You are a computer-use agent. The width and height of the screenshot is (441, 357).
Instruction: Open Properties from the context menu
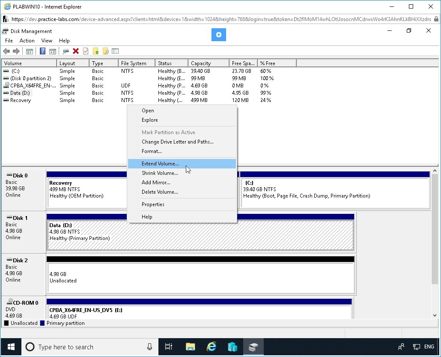(182, 204)
